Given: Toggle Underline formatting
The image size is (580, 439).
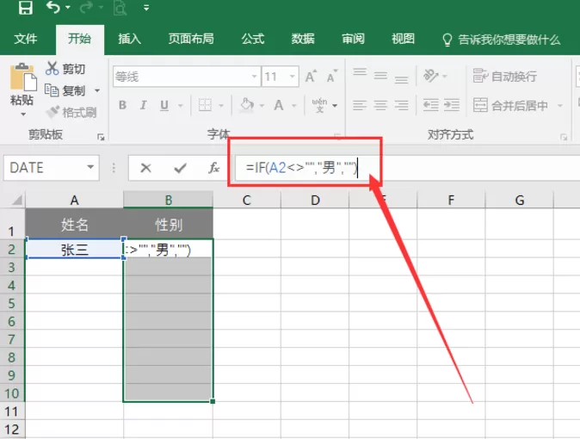Looking at the screenshot, I should pyautogui.click(x=164, y=106).
